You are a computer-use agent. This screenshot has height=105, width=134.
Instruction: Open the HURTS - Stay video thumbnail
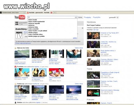22,90
